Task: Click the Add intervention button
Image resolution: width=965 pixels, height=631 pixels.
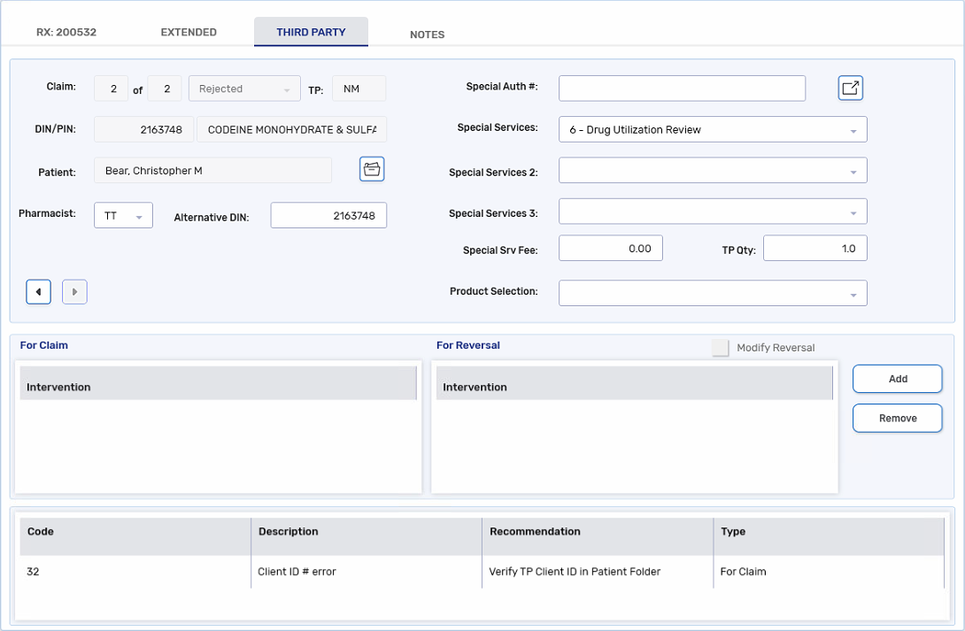Action: 897,379
